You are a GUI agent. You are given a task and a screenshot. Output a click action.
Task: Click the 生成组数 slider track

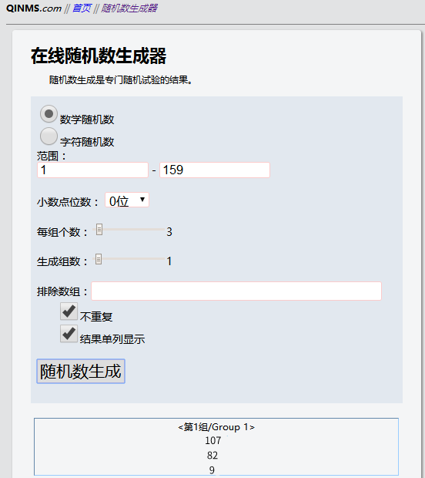coord(129,259)
